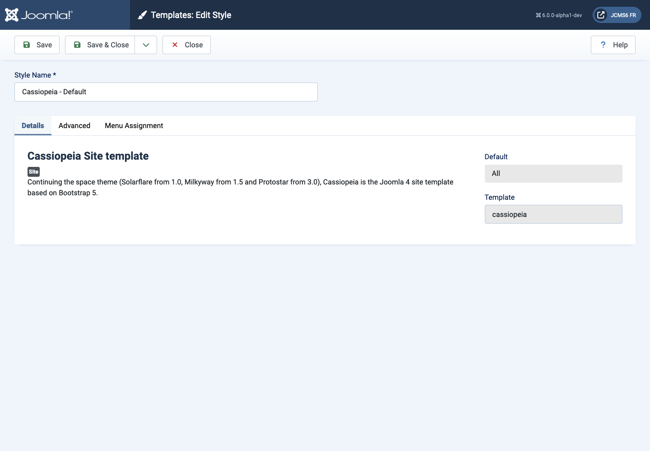Open the Help button
The image size is (650, 451).
click(613, 45)
